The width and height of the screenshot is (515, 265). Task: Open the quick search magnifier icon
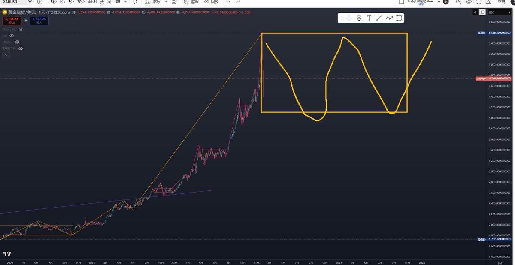[x=458, y=2]
